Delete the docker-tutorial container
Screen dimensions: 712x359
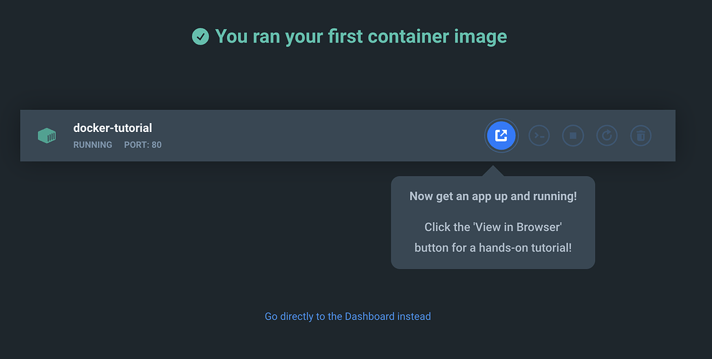coord(640,135)
